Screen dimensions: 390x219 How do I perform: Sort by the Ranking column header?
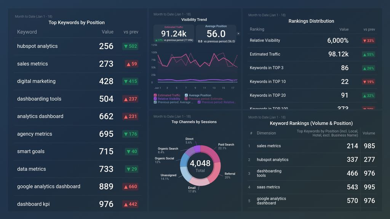click(x=257, y=29)
